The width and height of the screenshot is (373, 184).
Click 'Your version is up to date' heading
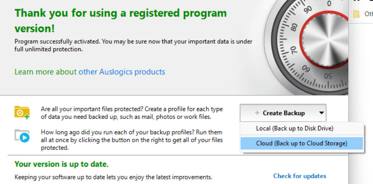click(62, 164)
